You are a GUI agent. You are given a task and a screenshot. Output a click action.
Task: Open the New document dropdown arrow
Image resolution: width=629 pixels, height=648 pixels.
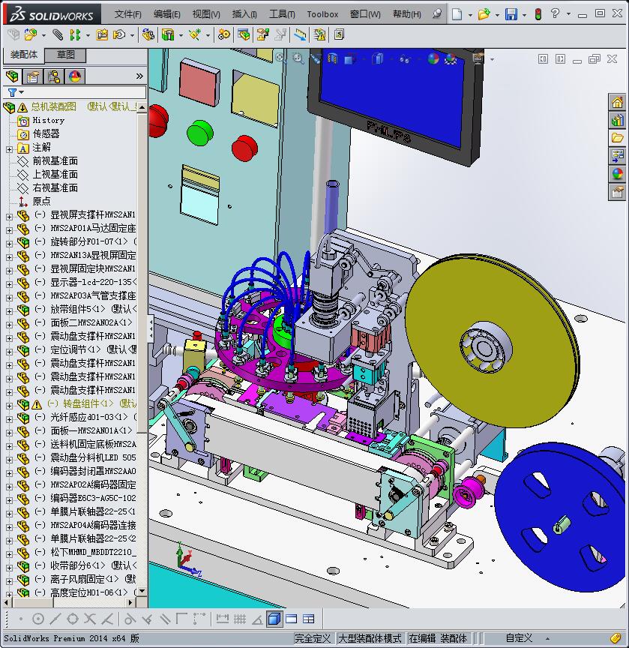[x=470, y=15]
